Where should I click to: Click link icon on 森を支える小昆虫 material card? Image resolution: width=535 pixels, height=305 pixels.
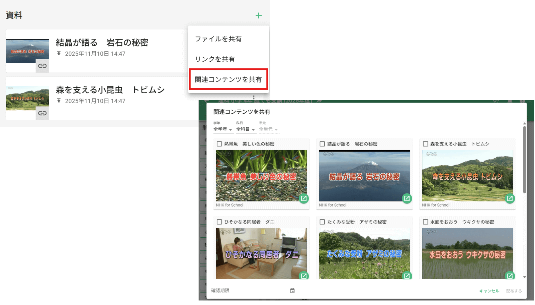click(x=42, y=113)
